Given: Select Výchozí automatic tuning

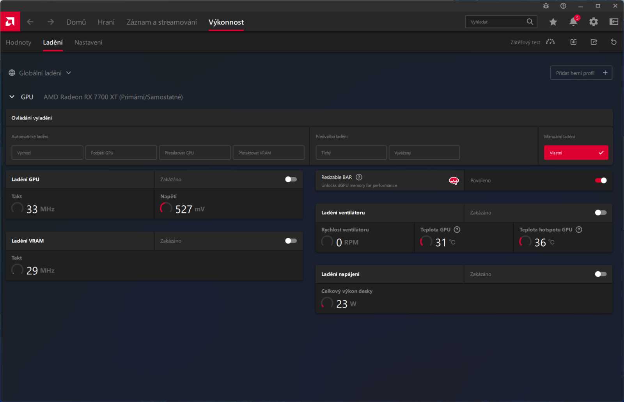Looking at the screenshot, I should click(x=48, y=153).
